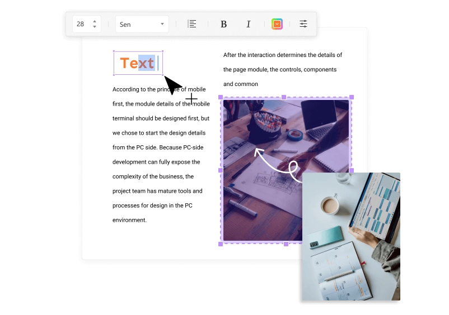The height and width of the screenshot is (315, 449).
Task: Click the text alignment icon
Action: (192, 24)
